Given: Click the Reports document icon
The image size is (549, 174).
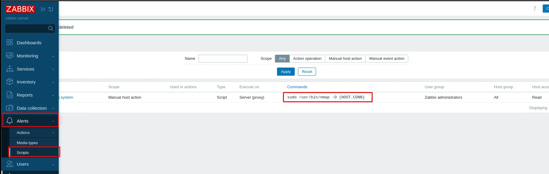Looking at the screenshot, I should [x=10, y=95].
